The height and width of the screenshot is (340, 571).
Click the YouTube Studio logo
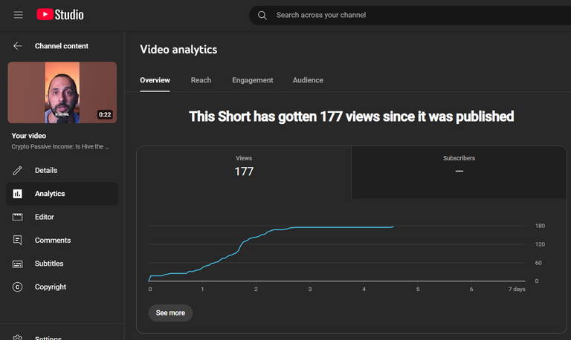(60, 15)
